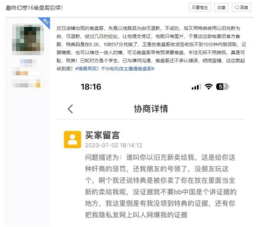
Task: Click the blue 楼主 corner badge
Action: click(45, 22)
